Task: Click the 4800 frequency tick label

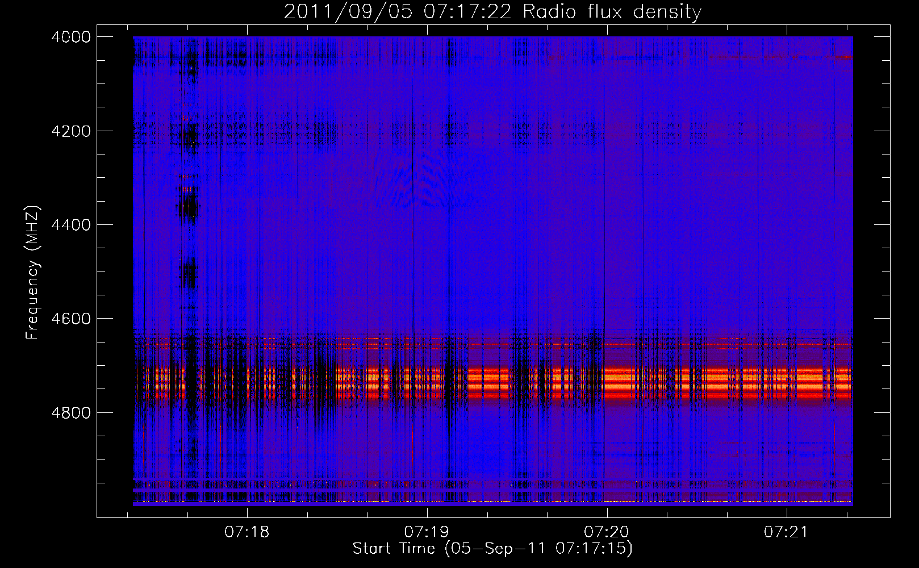Action: (71, 413)
